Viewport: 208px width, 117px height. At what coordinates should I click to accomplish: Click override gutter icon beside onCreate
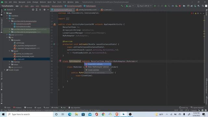(54, 44)
